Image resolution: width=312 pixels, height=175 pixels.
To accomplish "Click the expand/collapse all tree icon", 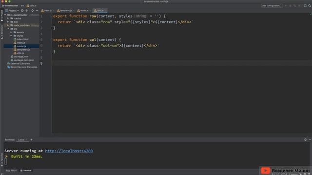I will click(27, 11).
